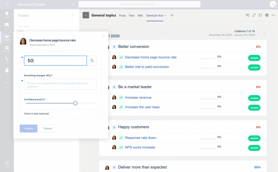Open Increase the user base link

point(142,107)
